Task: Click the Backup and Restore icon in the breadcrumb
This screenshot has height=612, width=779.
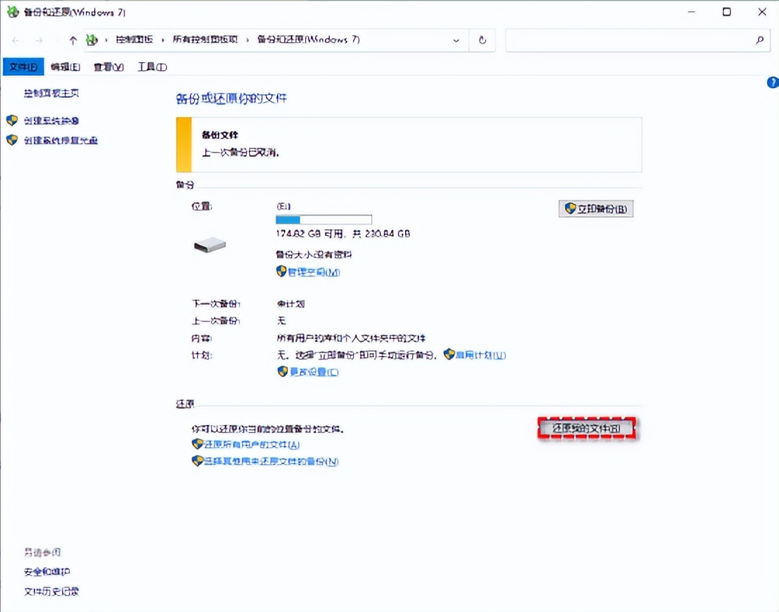Action: 91,40
